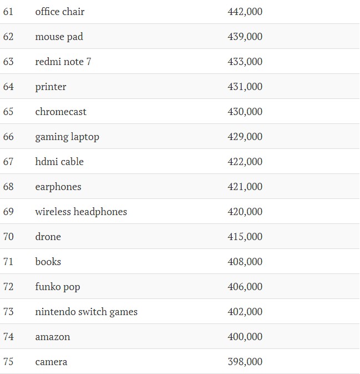The image size is (360, 374).
Task: Select the 'mouse pad' keyword text
Action: (x=59, y=37)
